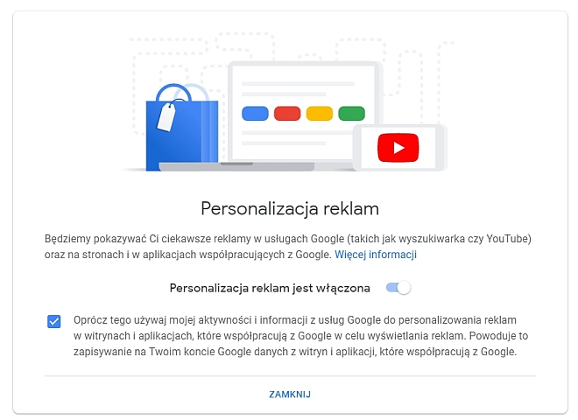This screenshot has height=420, width=578.
Task: Click the ZAMKNIJ button
Action: click(290, 395)
